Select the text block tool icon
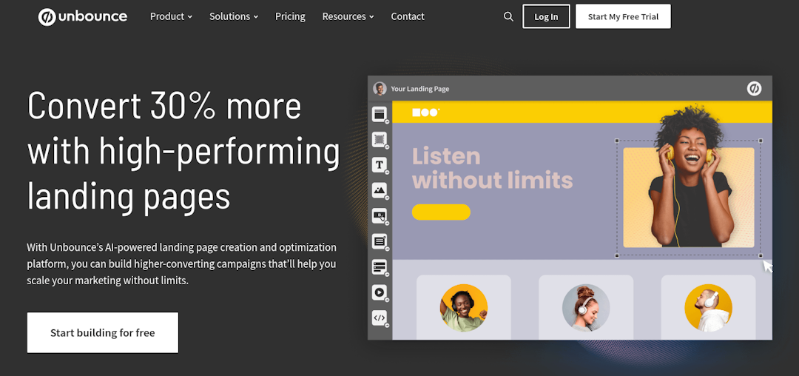The width and height of the screenshot is (799, 376). (379, 241)
